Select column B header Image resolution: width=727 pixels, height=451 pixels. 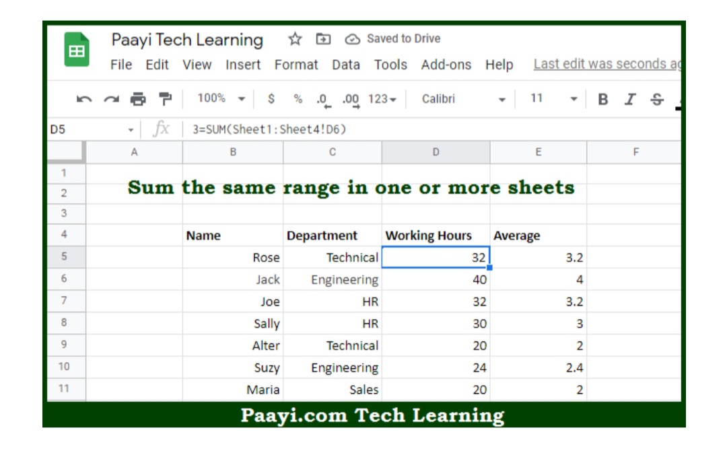pos(233,152)
